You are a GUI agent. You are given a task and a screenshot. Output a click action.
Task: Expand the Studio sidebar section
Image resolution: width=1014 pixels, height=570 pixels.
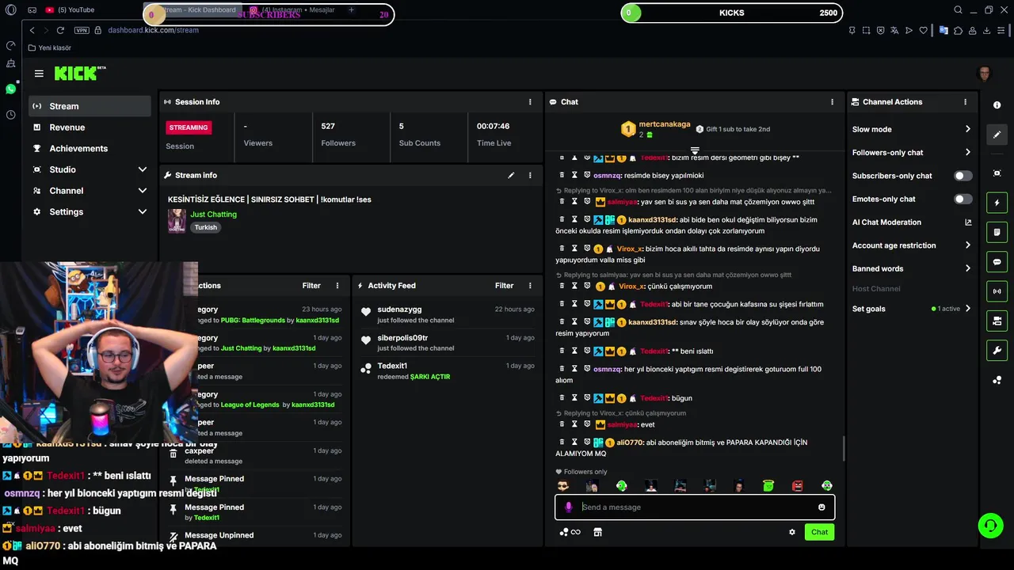143,169
